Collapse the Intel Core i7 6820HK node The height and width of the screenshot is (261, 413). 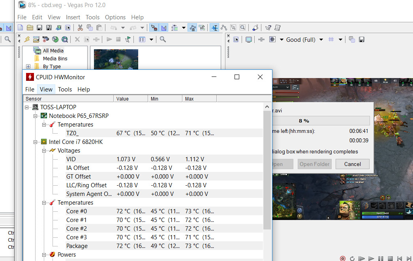(35, 142)
